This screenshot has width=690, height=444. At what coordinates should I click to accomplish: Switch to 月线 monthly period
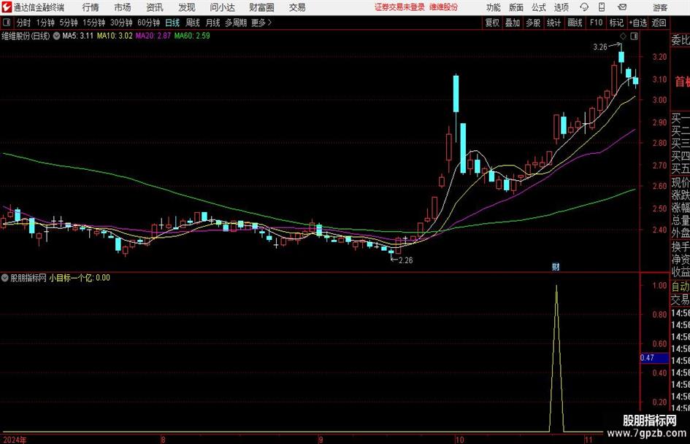[212, 23]
